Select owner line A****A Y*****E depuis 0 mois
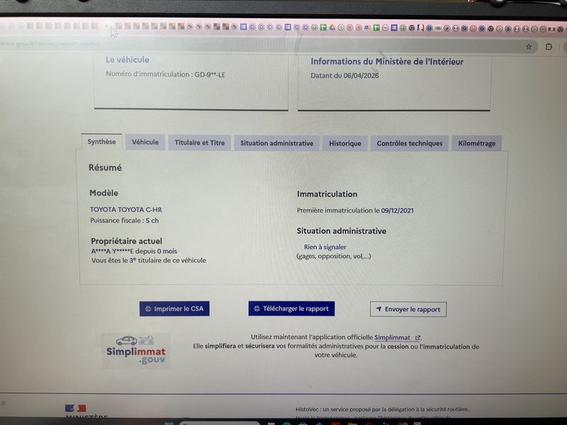This screenshot has width=567, height=425. click(x=134, y=251)
